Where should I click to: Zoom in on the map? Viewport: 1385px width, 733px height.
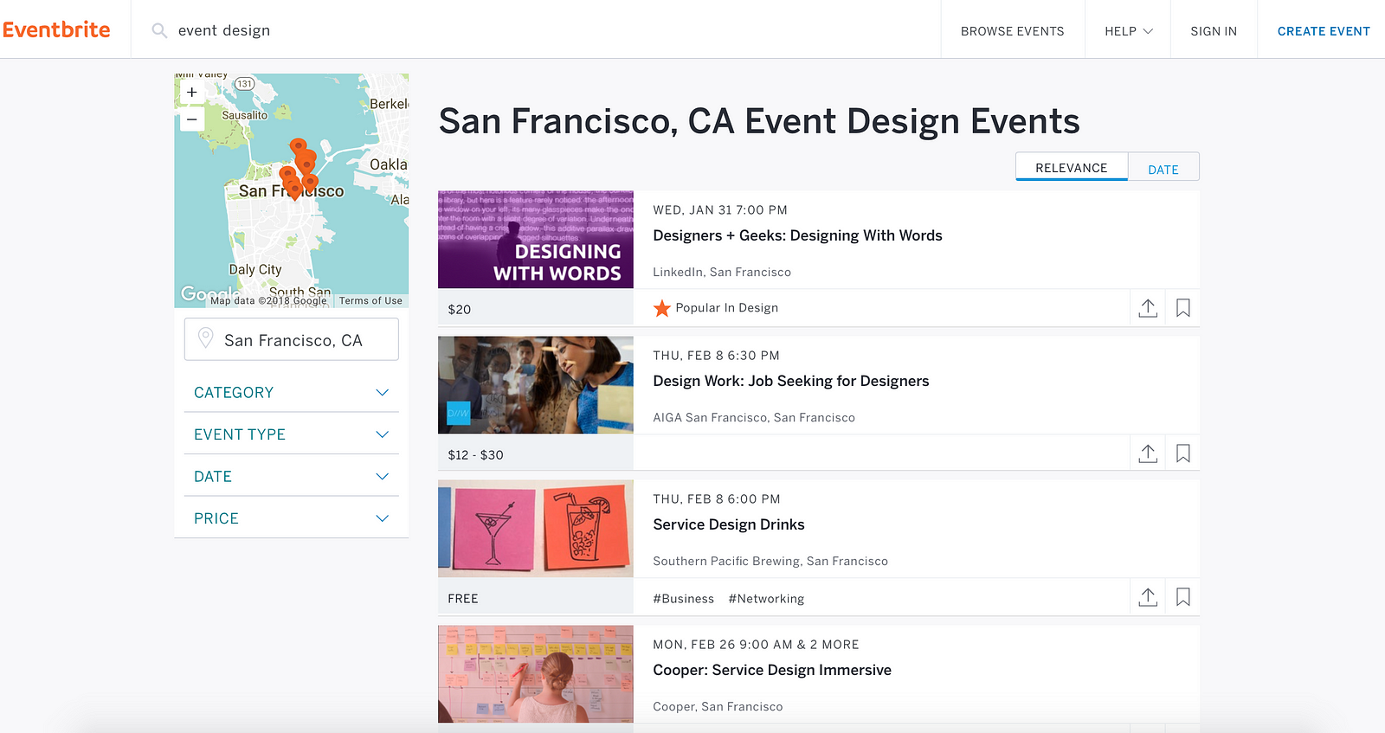pyautogui.click(x=192, y=93)
